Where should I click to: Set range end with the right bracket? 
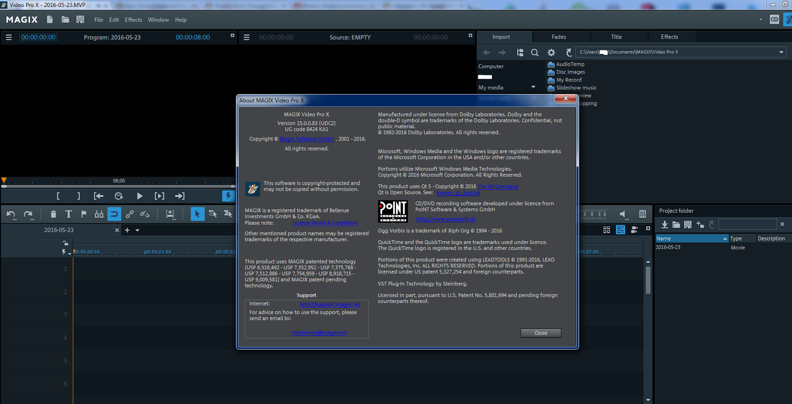pyautogui.click(x=78, y=196)
